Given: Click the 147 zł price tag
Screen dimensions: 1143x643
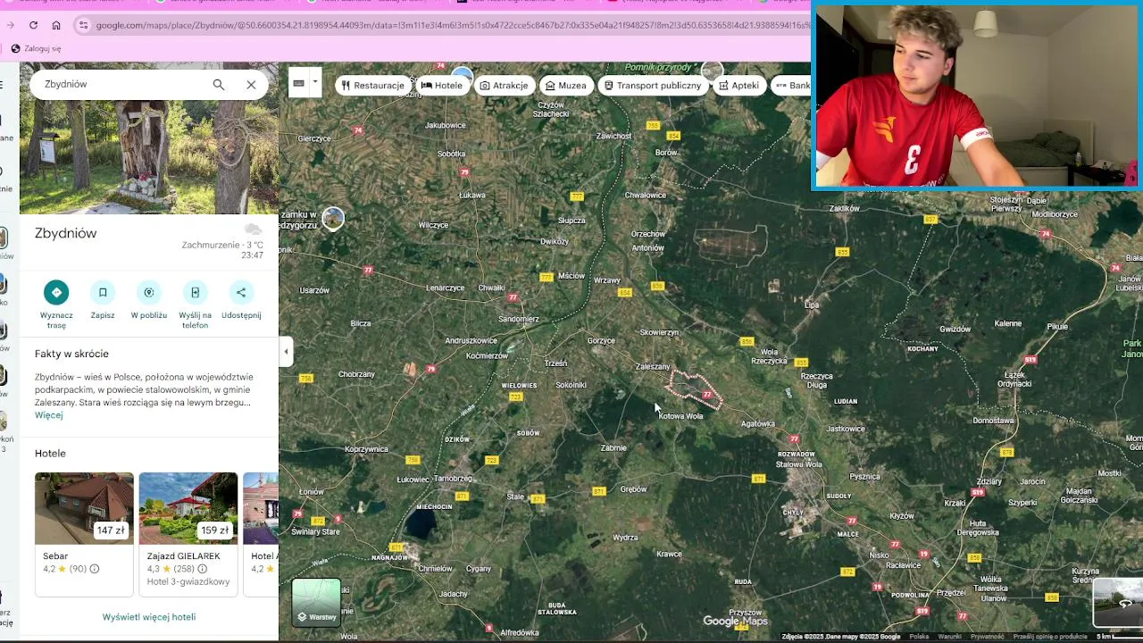Looking at the screenshot, I should 111,530.
